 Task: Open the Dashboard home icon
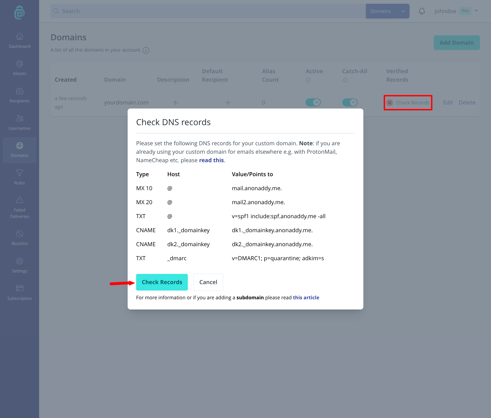(20, 36)
